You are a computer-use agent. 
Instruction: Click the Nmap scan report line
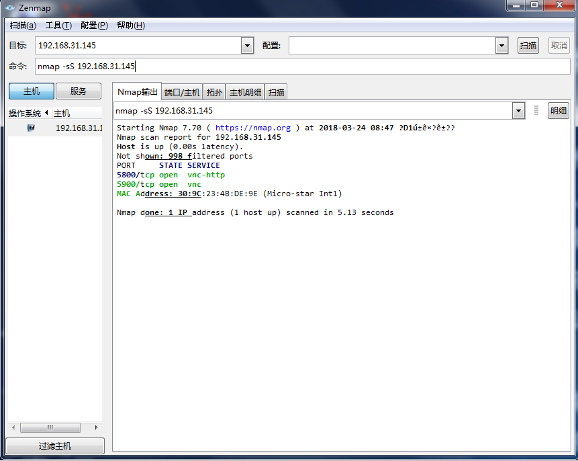click(x=199, y=137)
